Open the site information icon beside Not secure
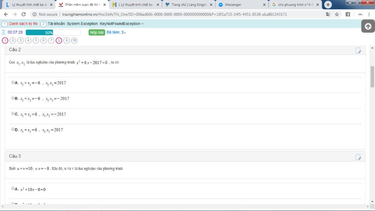The height and width of the screenshot is (211, 375). (35, 14)
